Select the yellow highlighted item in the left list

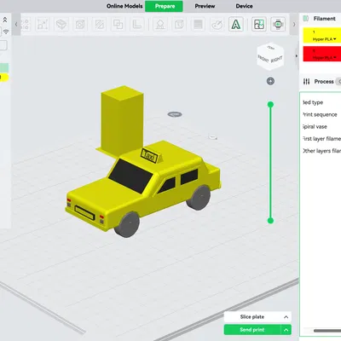coord(4,77)
